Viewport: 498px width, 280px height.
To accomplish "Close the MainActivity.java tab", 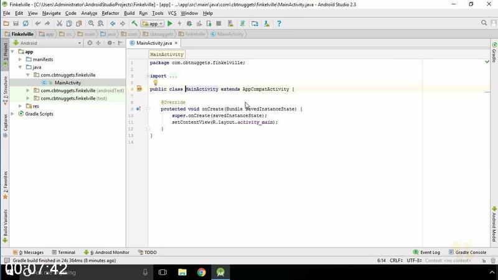I will [176, 43].
